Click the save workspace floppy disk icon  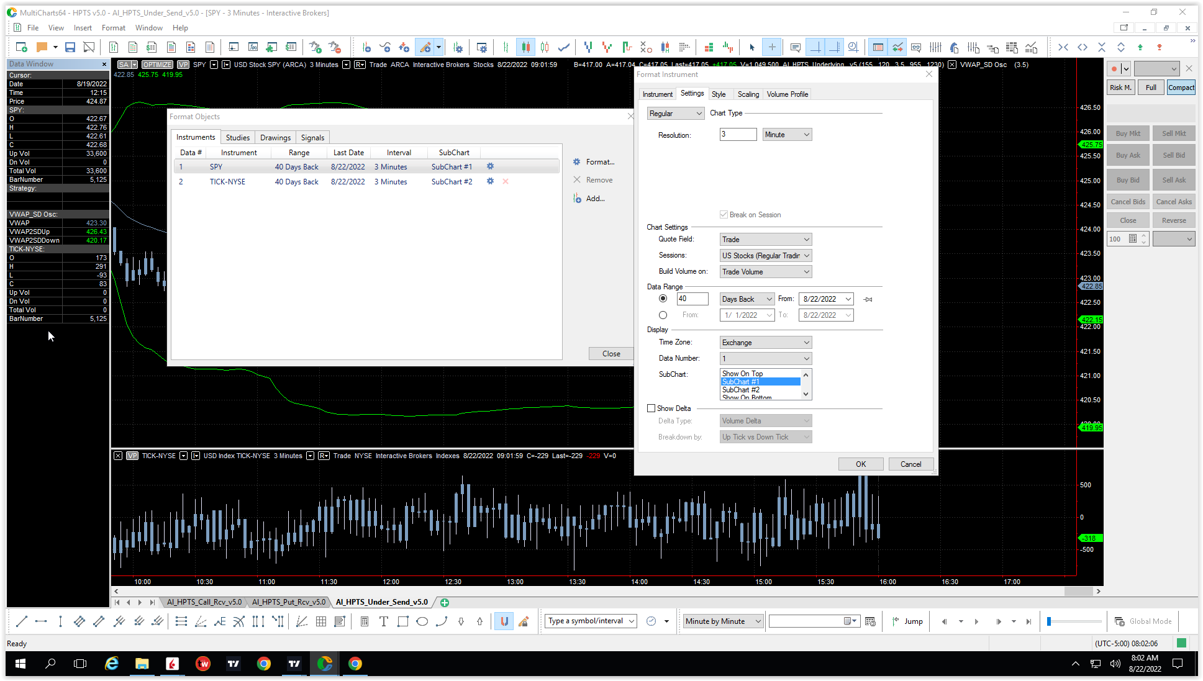(x=70, y=47)
